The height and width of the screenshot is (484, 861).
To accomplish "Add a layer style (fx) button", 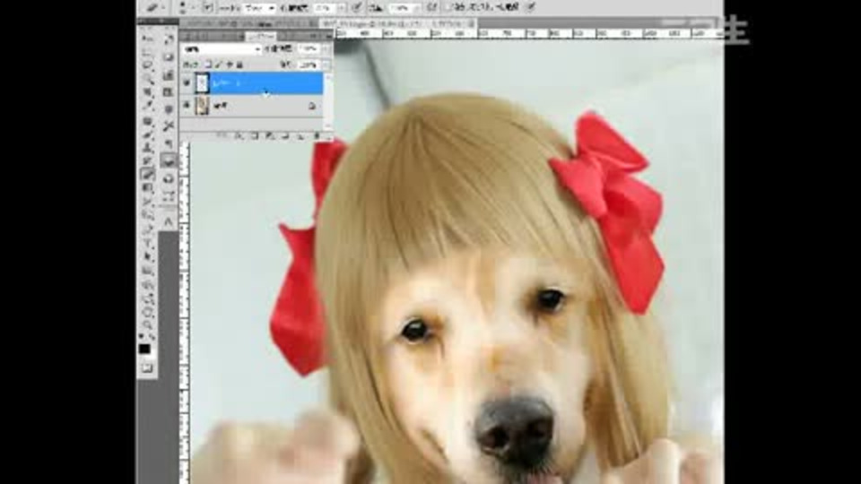I will (239, 135).
